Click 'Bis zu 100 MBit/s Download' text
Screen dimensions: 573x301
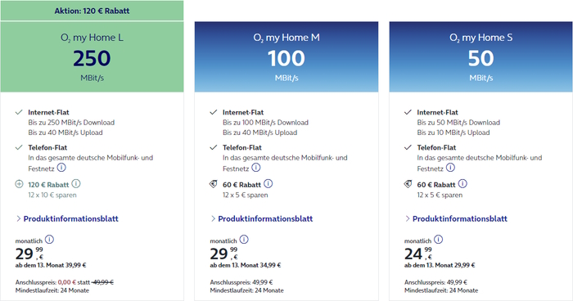[x=266, y=123]
